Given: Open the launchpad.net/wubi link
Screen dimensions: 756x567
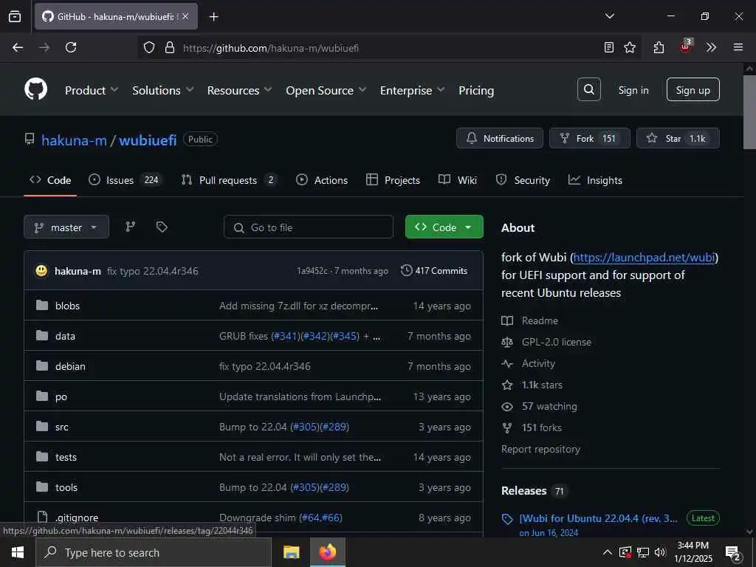Looking at the screenshot, I should click(644, 257).
